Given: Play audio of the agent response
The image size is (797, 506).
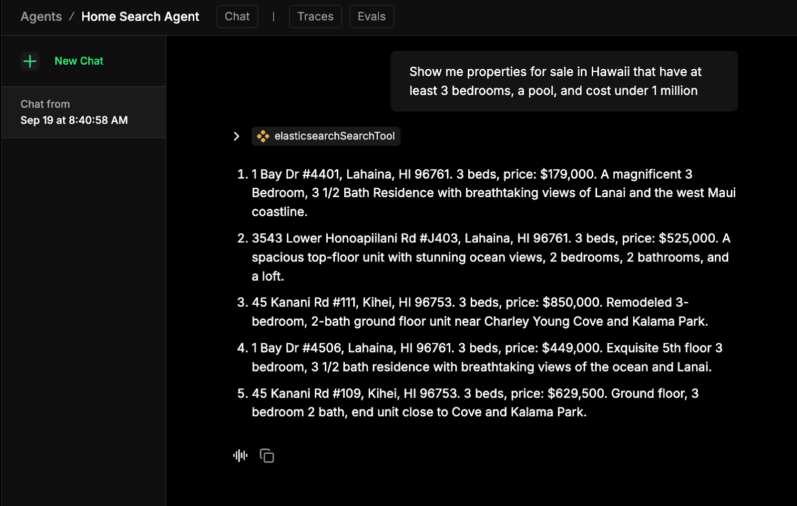Looking at the screenshot, I should (x=240, y=455).
